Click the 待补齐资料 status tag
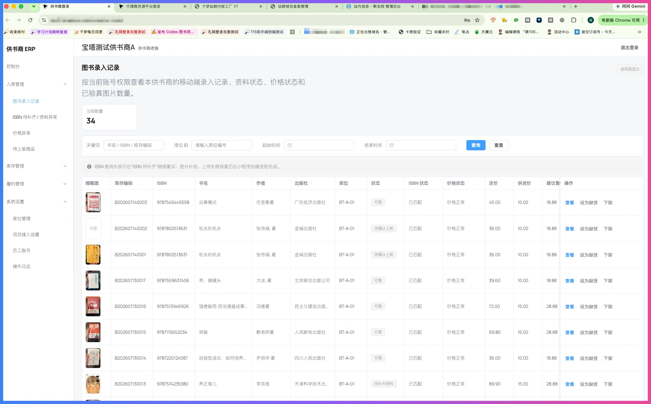651x404 pixels. tap(384, 384)
